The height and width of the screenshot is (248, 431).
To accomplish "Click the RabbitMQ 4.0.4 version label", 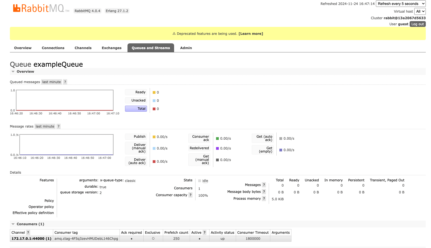I will [87, 11].
